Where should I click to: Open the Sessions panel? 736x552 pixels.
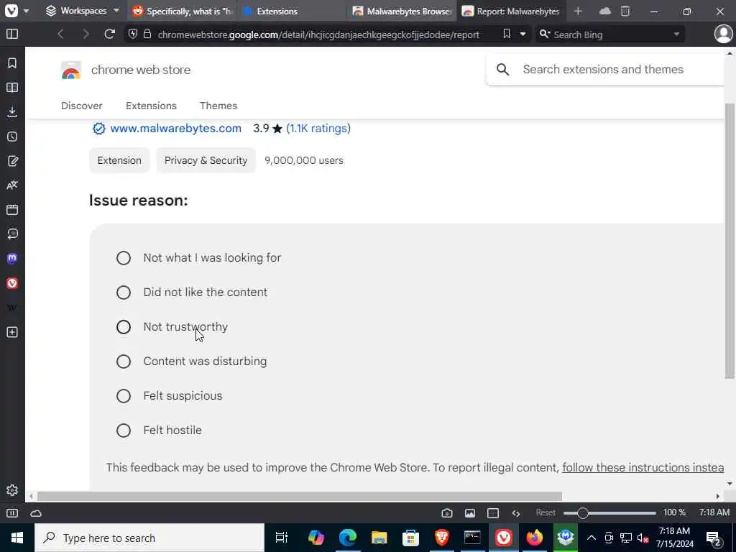click(12, 234)
